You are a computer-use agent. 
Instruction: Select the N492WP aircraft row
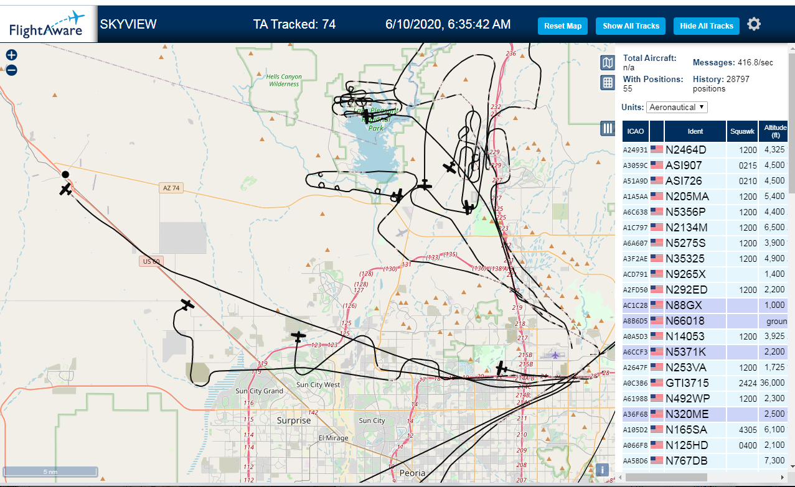click(x=705, y=399)
